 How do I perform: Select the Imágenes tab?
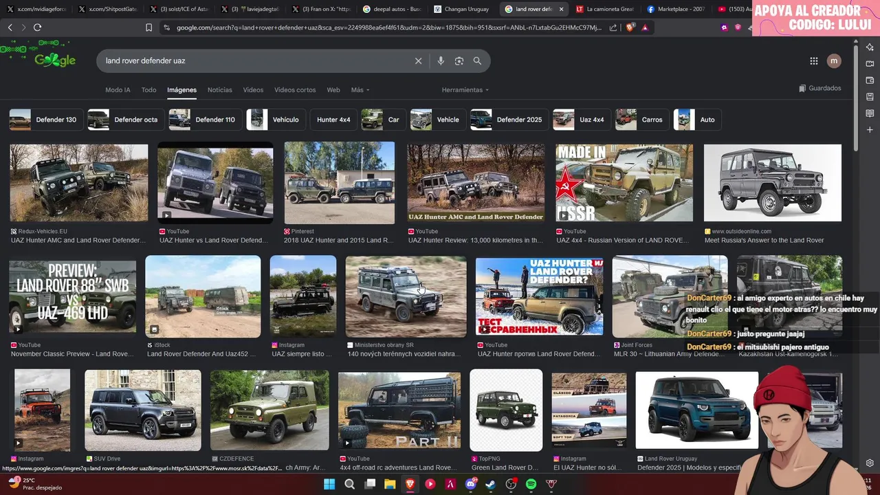181,90
